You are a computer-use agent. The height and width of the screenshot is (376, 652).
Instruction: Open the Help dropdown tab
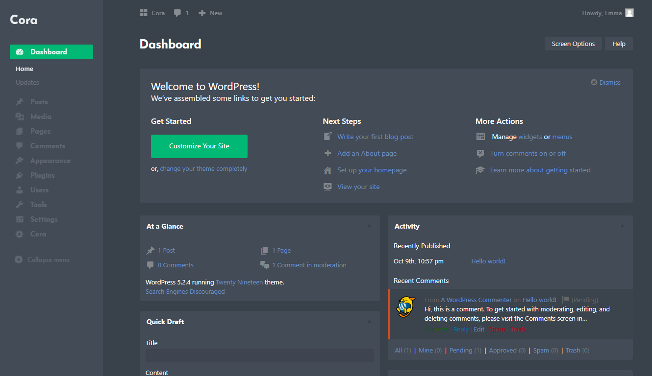(619, 44)
